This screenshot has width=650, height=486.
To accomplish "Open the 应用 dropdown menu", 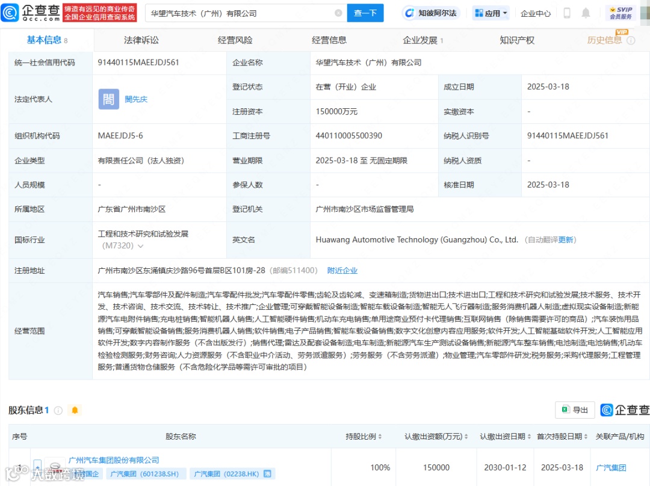I will [491, 13].
